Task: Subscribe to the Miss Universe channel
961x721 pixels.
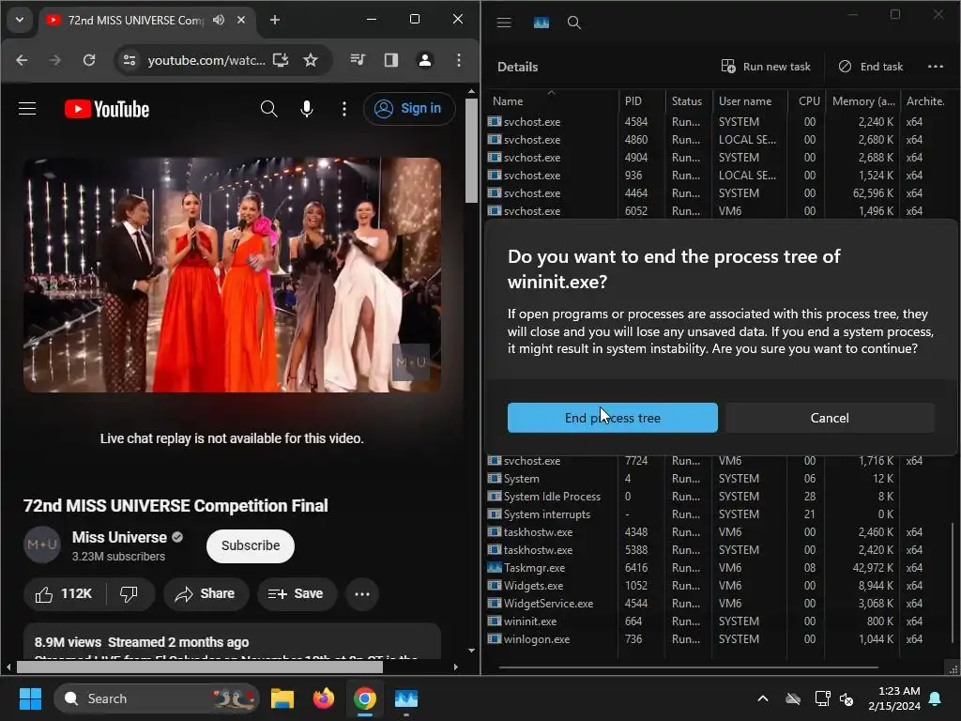Action: click(250, 545)
